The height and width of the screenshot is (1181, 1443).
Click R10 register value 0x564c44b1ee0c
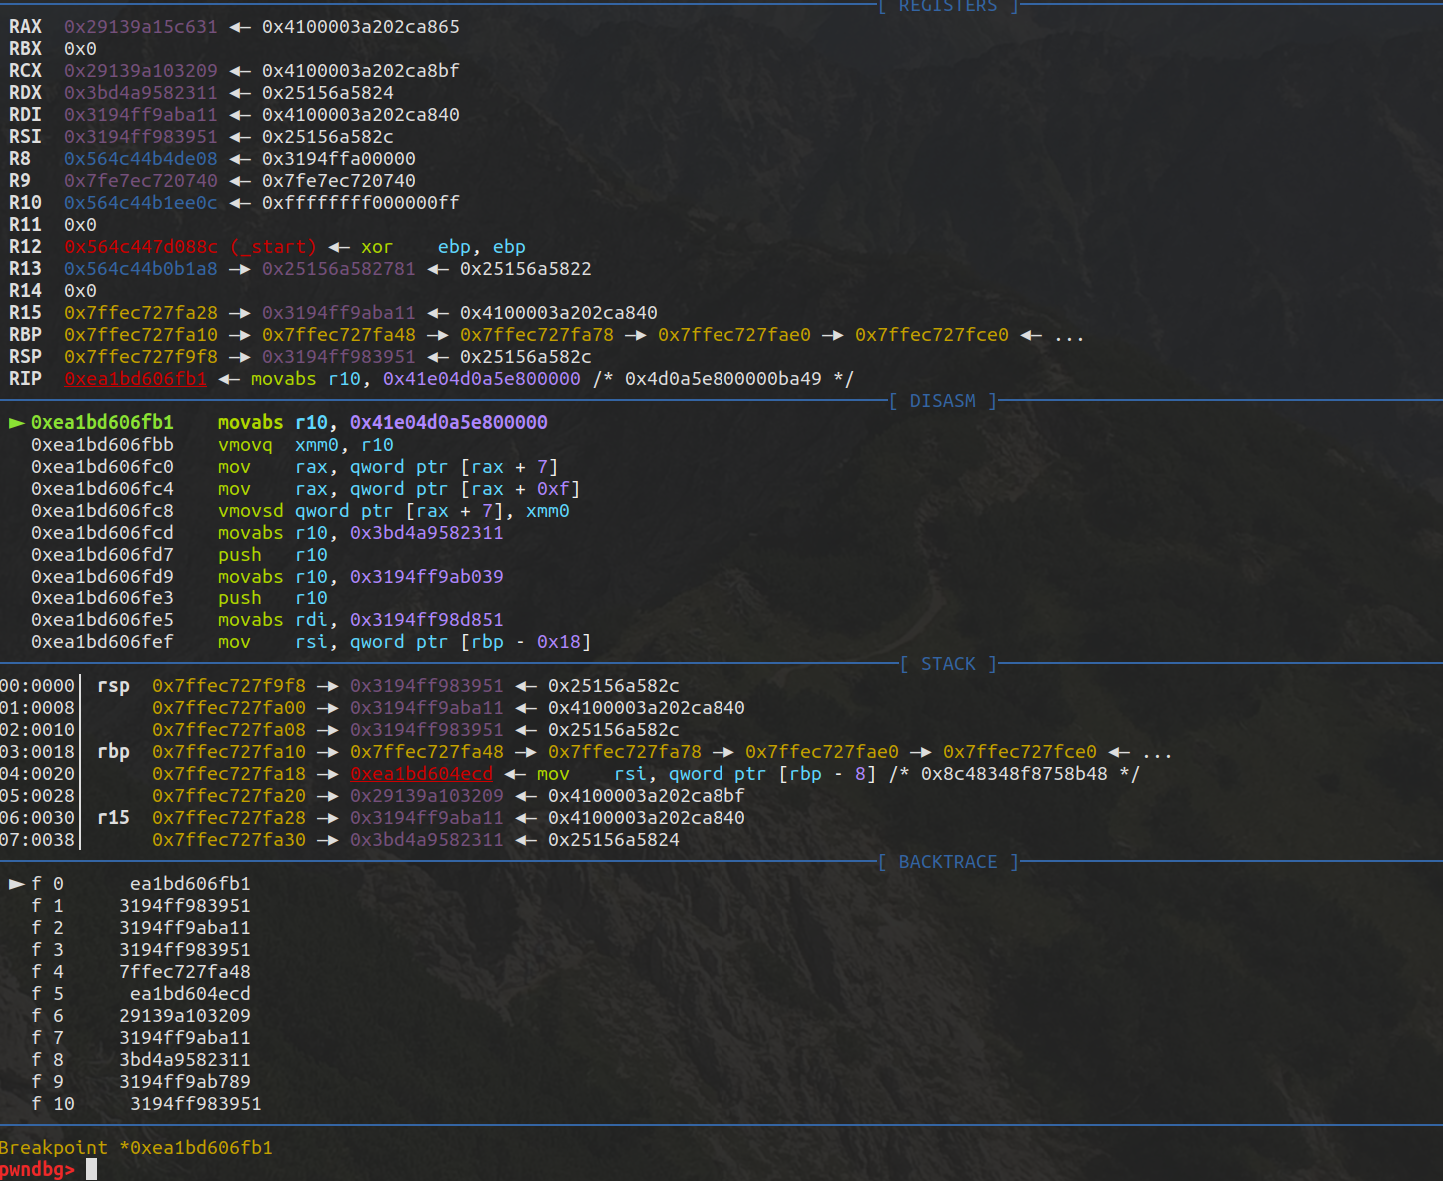click(140, 203)
